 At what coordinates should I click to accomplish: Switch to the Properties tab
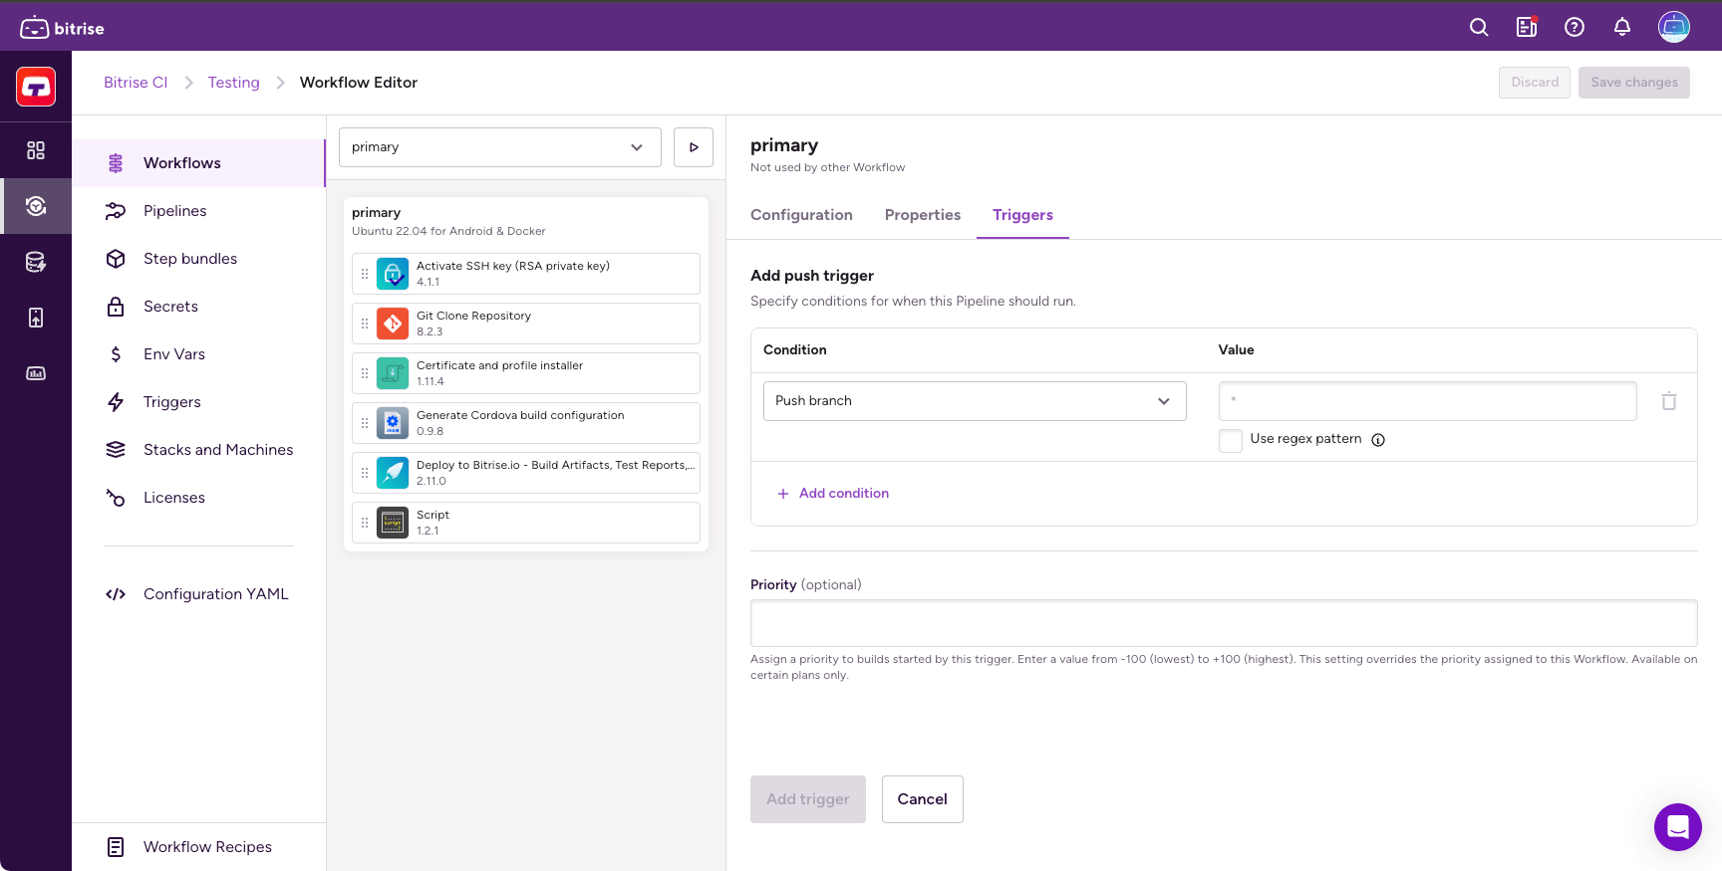922,215
